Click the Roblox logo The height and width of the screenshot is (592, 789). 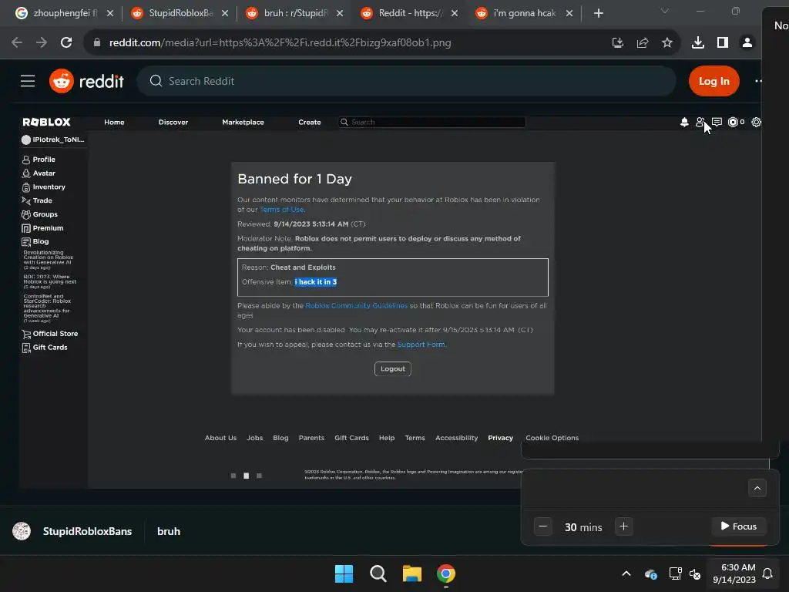(x=46, y=123)
